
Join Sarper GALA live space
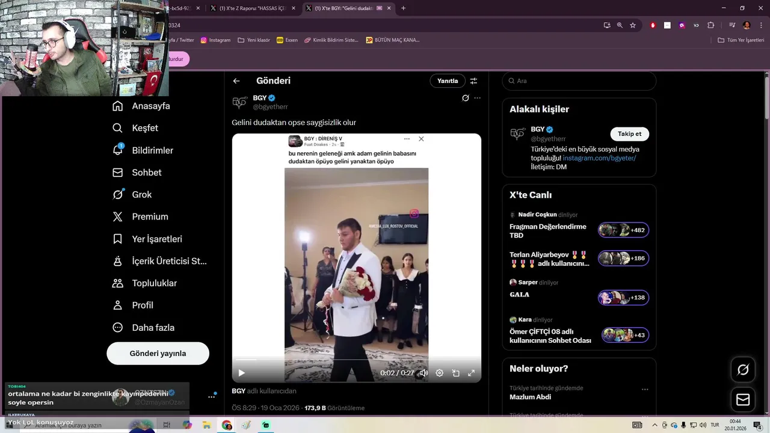[519, 295]
